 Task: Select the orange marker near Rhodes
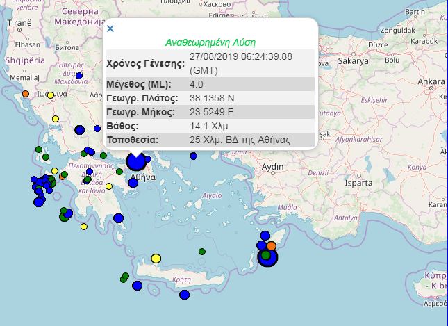point(272,245)
